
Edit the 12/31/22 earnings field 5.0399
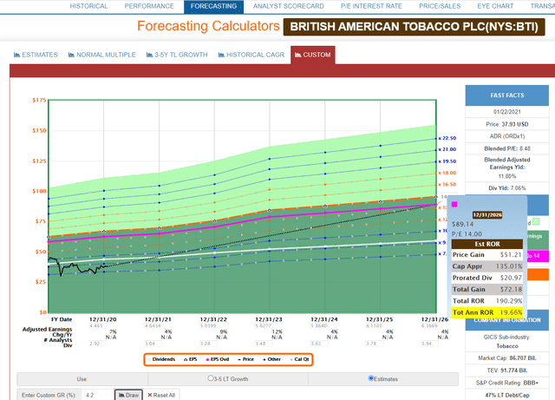(x=208, y=326)
